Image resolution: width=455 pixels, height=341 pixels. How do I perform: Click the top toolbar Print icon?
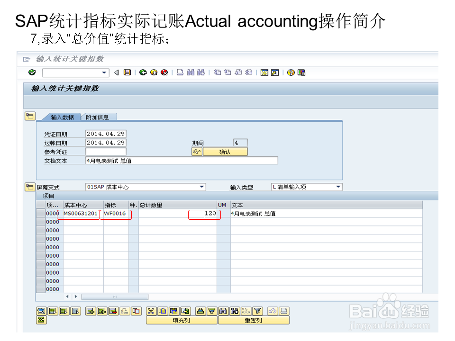[180, 72]
